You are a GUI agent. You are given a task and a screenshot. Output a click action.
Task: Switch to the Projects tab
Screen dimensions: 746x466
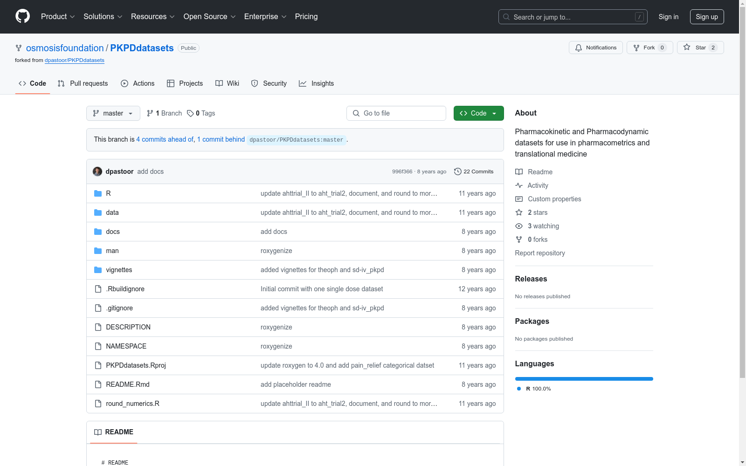[x=185, y=83]
